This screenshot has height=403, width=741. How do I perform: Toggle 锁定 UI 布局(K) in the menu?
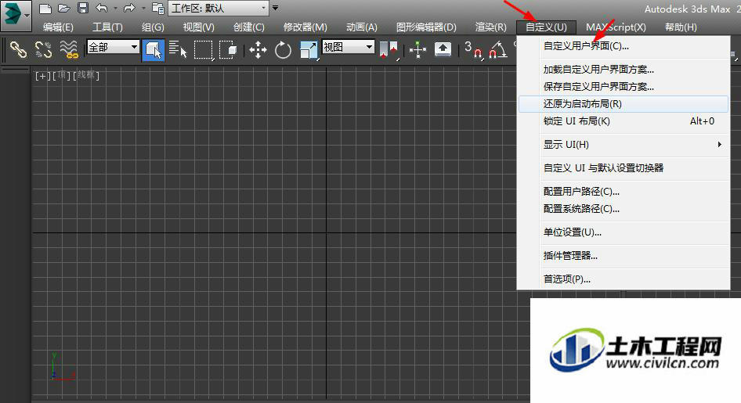pos(624,121)
